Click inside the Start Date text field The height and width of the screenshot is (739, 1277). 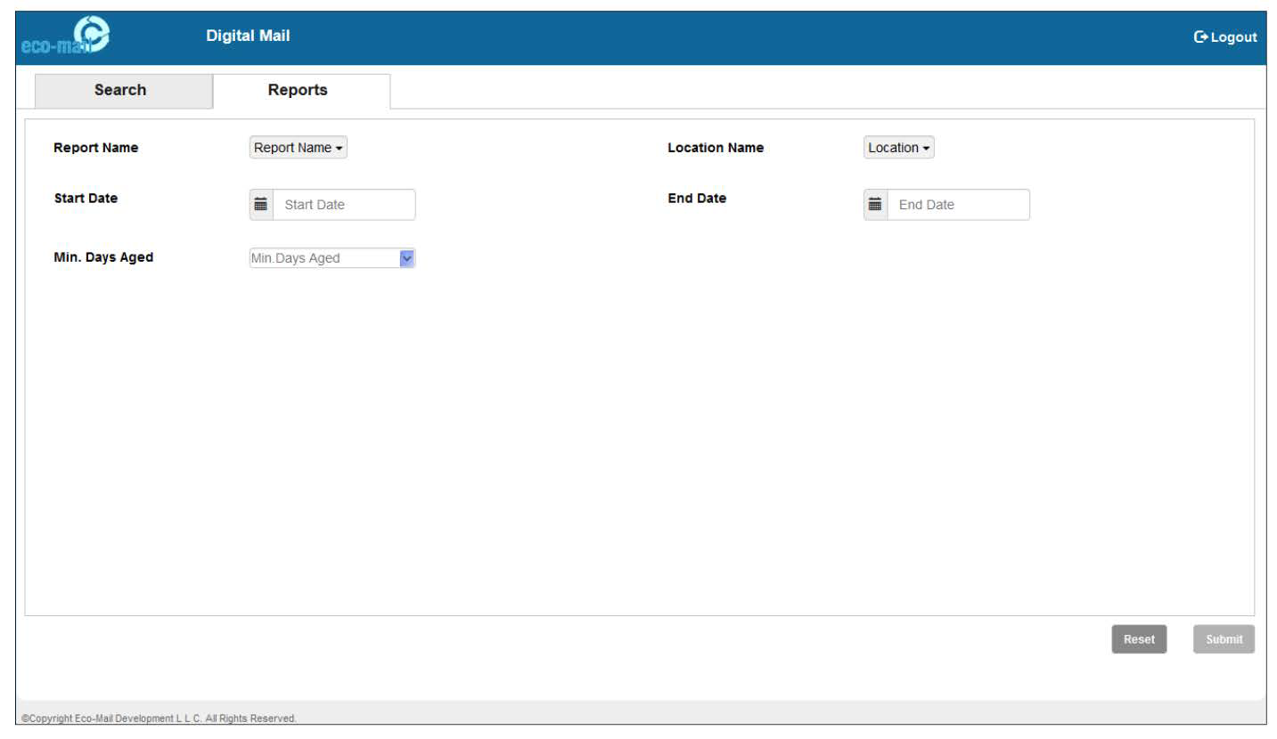tap(343, 205)
